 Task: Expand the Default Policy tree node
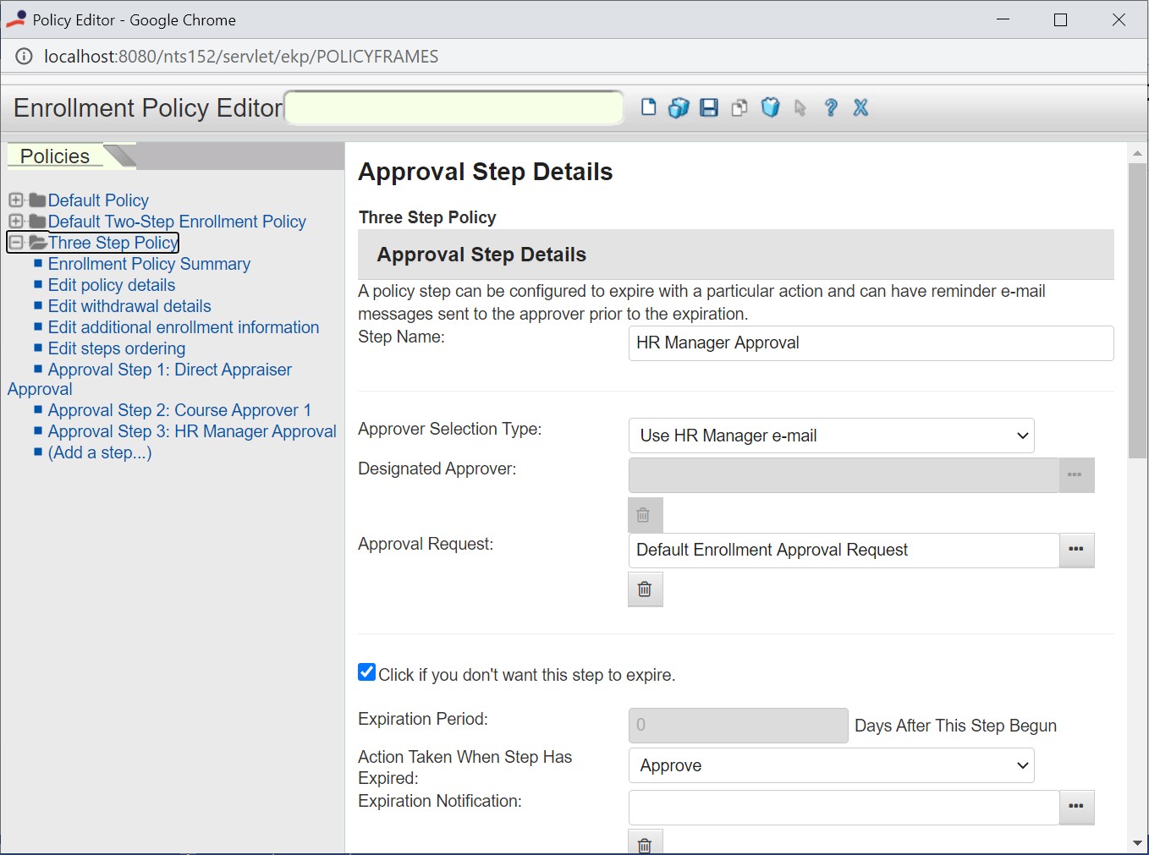pyautogui.click(x=16, y=200)
